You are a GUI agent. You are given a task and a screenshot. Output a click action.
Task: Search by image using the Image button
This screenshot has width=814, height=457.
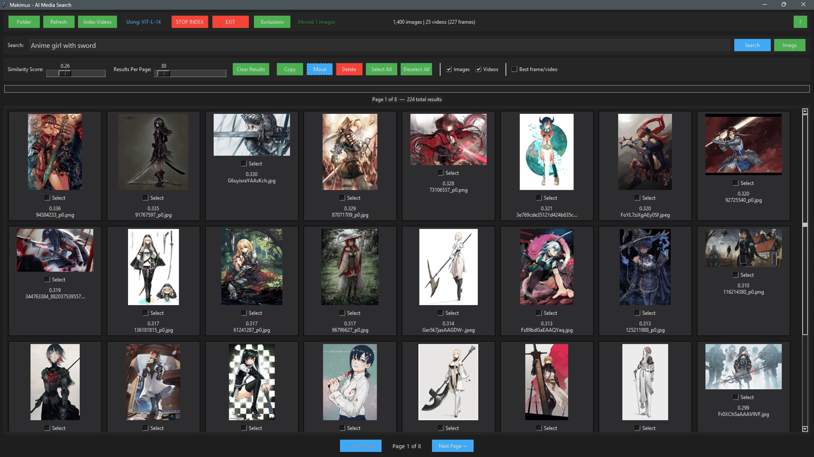click(790, 45)
